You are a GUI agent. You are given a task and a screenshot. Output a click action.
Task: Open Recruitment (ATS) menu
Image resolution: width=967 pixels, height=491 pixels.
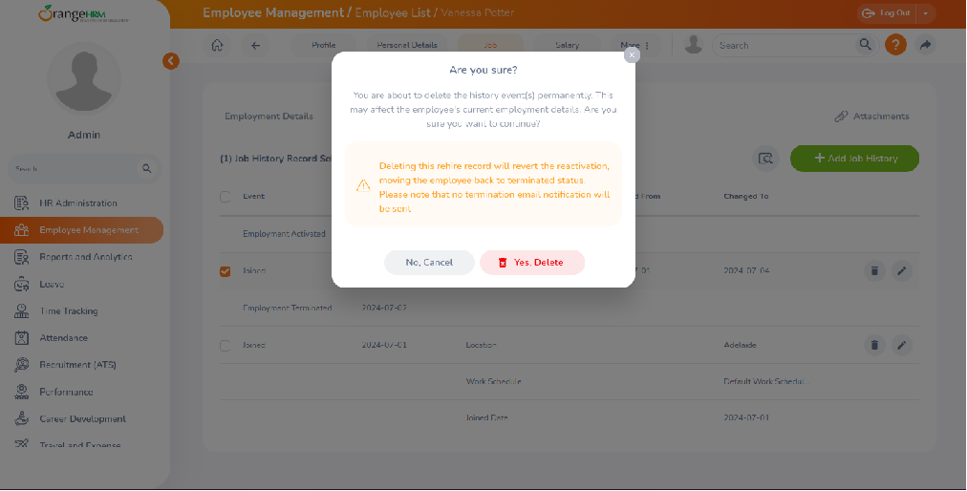point(77,365)
